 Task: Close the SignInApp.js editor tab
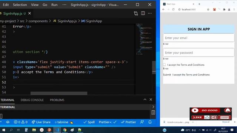[30, 13]
